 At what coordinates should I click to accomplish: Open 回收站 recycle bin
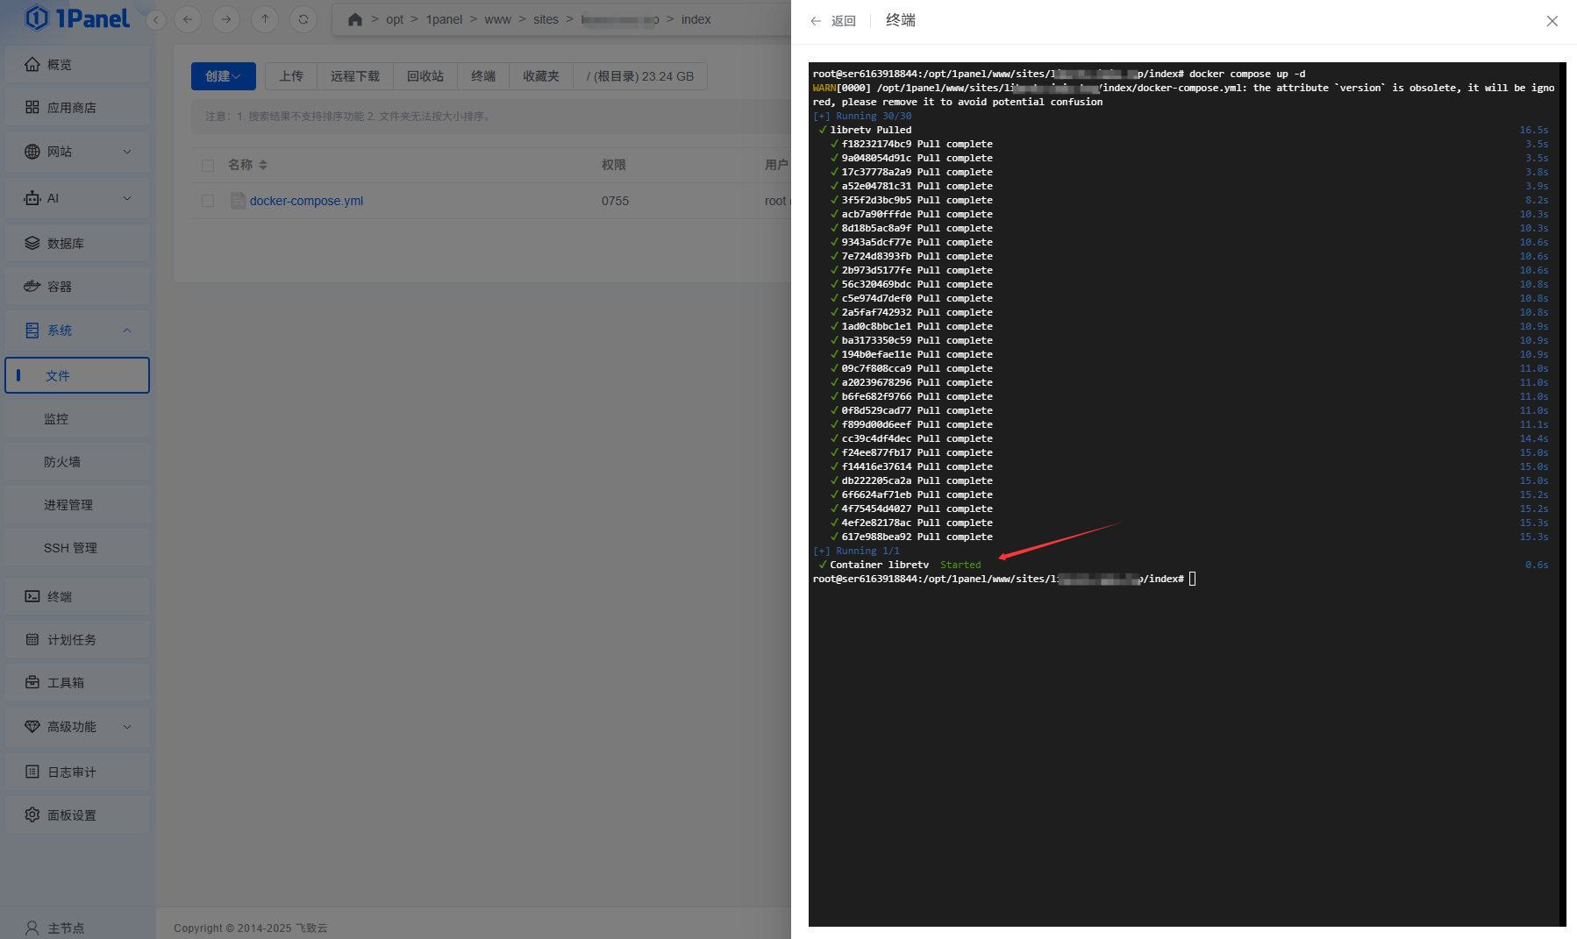[425, 76]
